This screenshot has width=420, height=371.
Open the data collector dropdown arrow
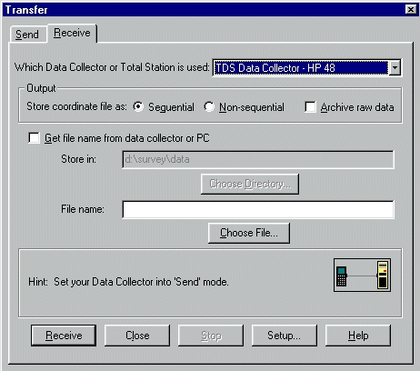[x=395, y=67]
